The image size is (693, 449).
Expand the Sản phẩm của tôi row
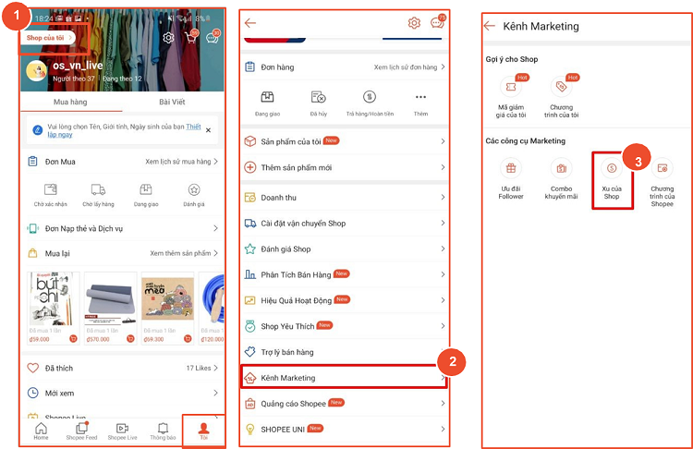pyautogui.click(x=344, y=141)
